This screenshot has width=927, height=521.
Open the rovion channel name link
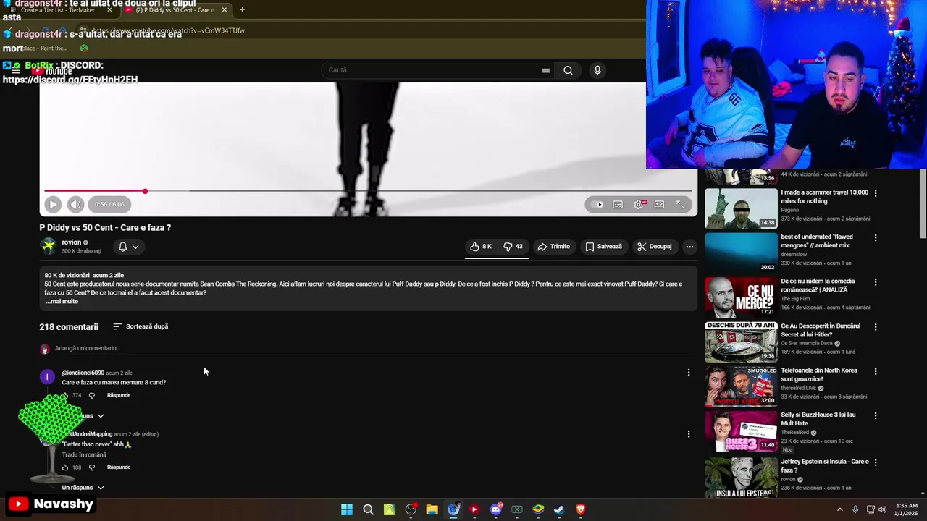[x=71, y=242]
